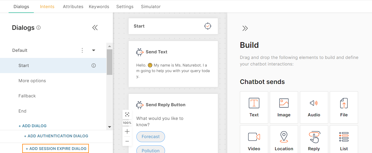
Task: Click the Text element icon
Action: click(254, 103)
